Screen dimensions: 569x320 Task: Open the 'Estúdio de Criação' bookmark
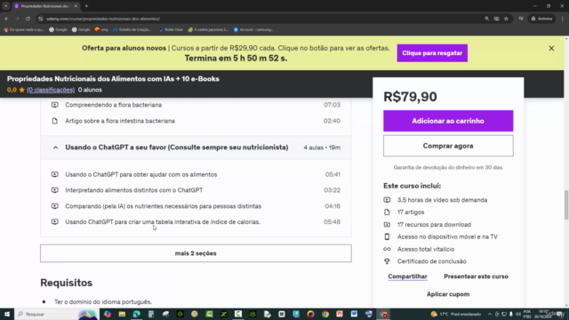132,29
